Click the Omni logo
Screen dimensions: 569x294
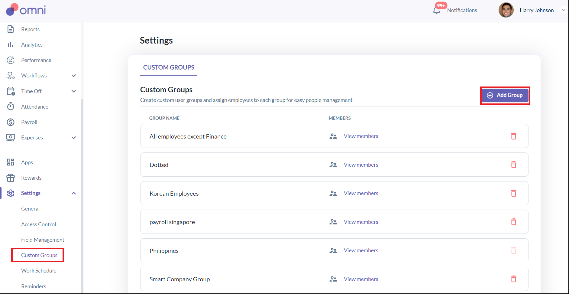pyautogui.click(x=26, y=10)
